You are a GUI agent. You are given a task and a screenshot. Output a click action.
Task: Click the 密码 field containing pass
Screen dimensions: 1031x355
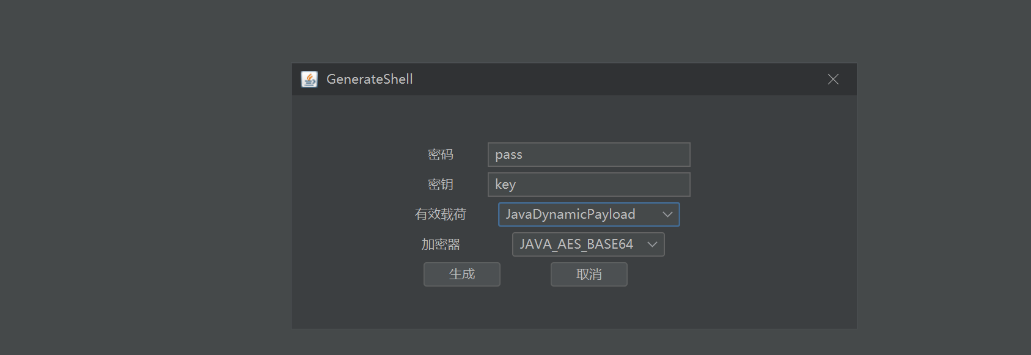pos(589,155)
